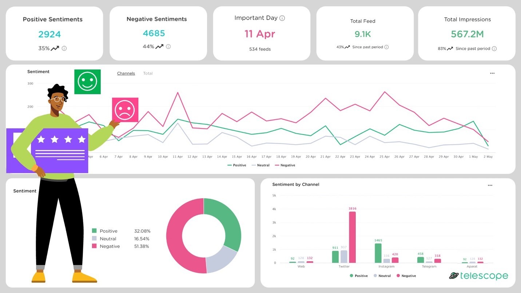Open the Sentiment by Channel three-dot menu
521x293 pixels.
pos(490,186)
